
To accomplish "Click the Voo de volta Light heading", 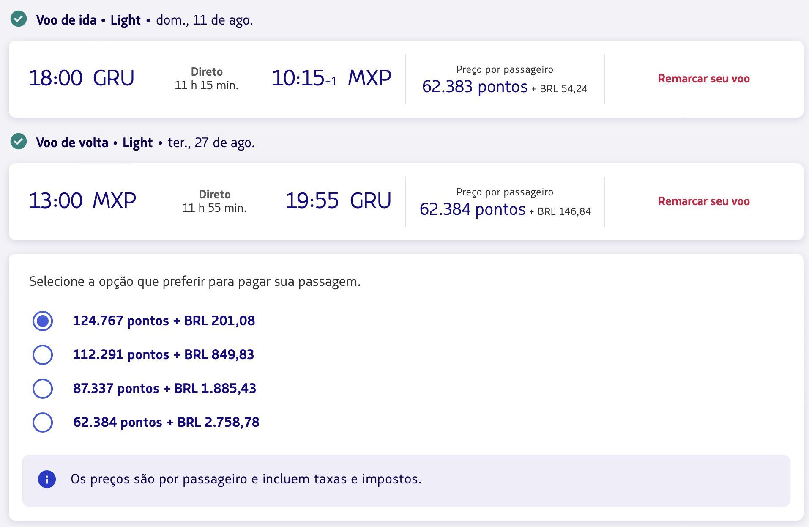I will (x=94, y=143).
